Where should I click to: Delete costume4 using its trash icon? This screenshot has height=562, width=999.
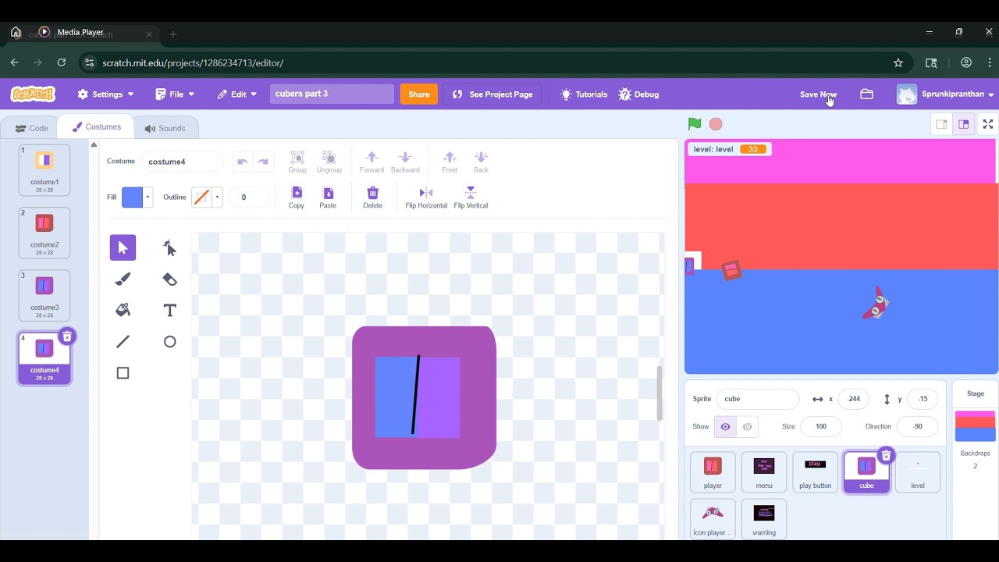[x=67, y=336]
